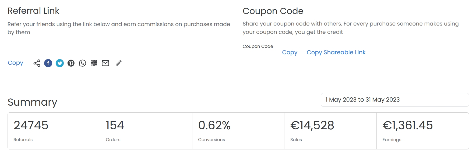Share referral link on Pinterest

tap(71, 63)
